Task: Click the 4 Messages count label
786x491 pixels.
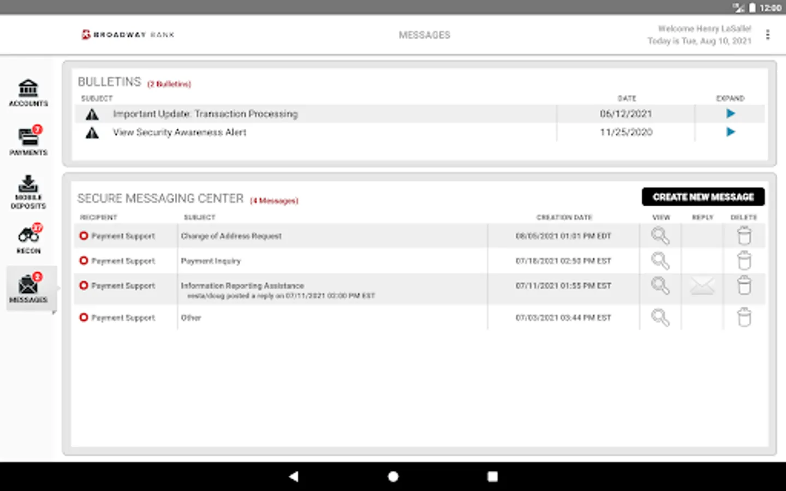Action: [x=274, y=201]
